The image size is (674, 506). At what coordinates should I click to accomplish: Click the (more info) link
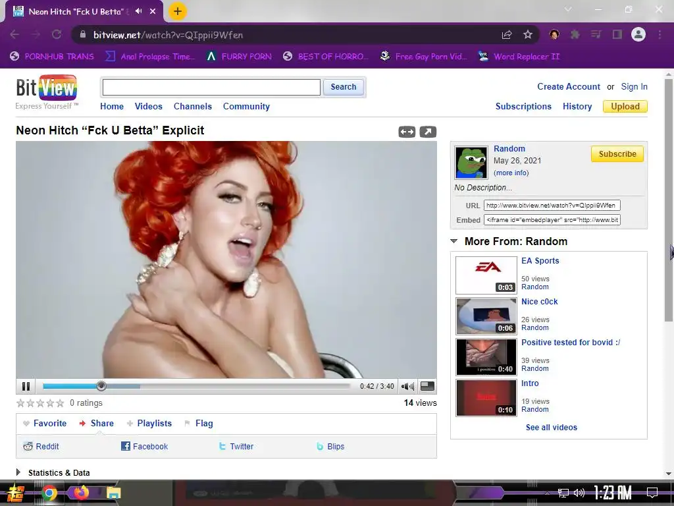(x=511, y=173)
